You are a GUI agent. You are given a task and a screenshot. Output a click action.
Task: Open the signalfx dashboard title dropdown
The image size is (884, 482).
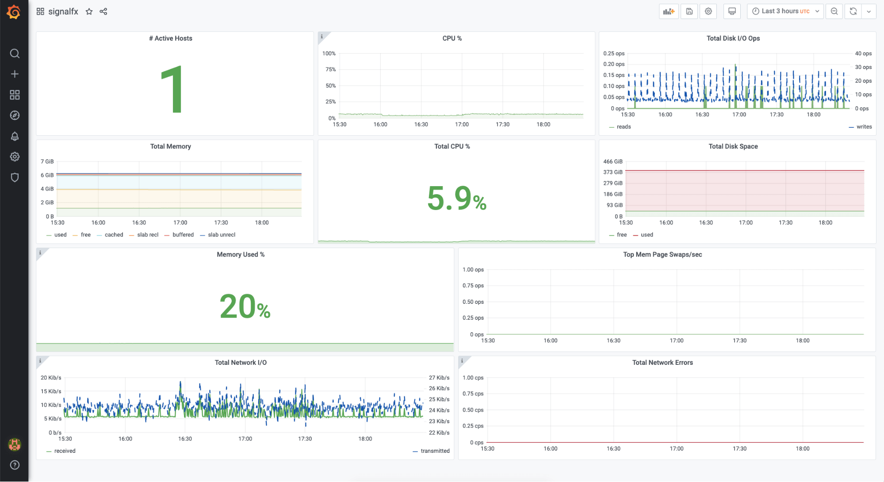(x=63, y=11)
